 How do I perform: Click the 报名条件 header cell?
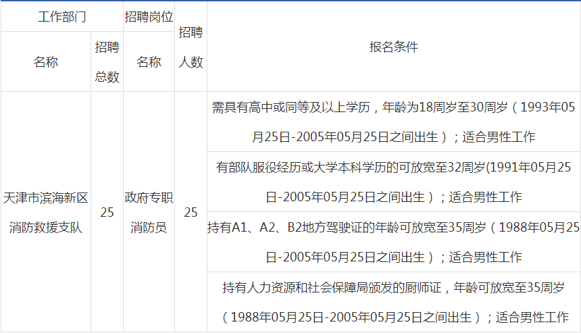point(393,47)
